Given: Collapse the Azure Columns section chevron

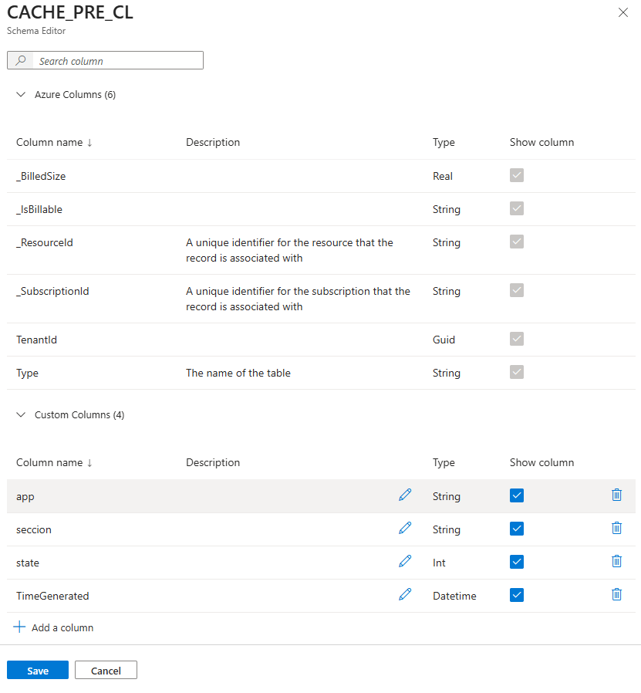Looking at the screenshot, I should point(21,95).
